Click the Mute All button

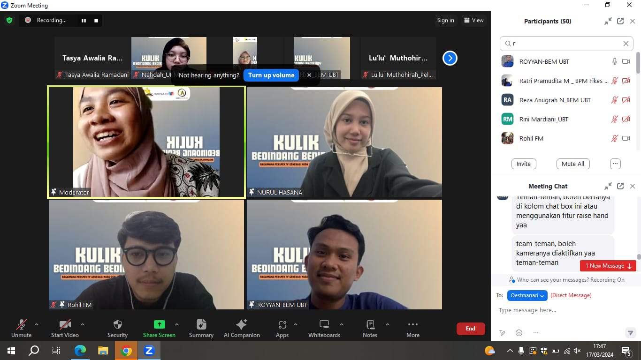[573, 164]
